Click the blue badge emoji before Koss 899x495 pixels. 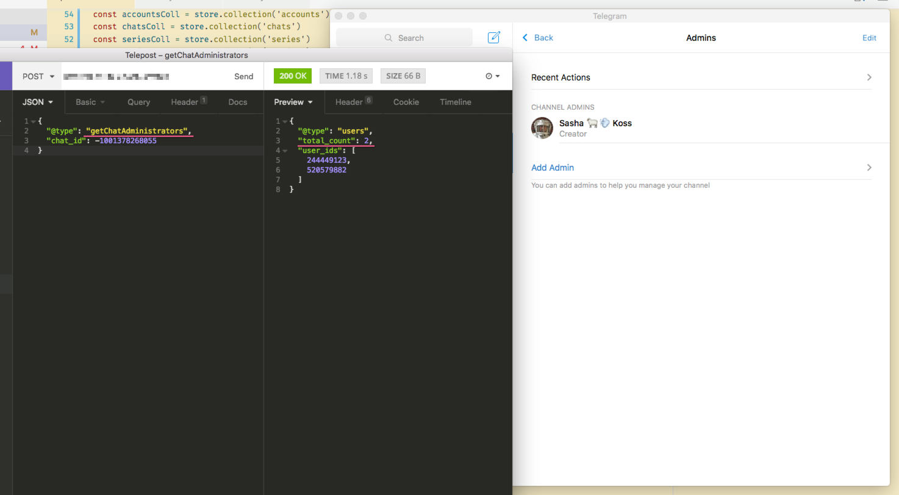(x=604, y=123)
